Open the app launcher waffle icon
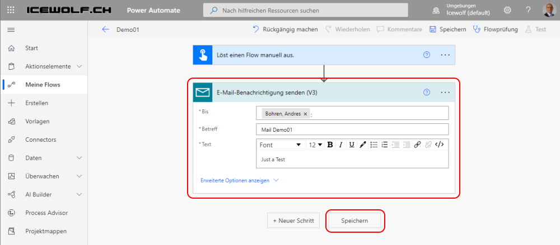Image resolution: width=560 pixels, height=245 pixels. [11, 11]
